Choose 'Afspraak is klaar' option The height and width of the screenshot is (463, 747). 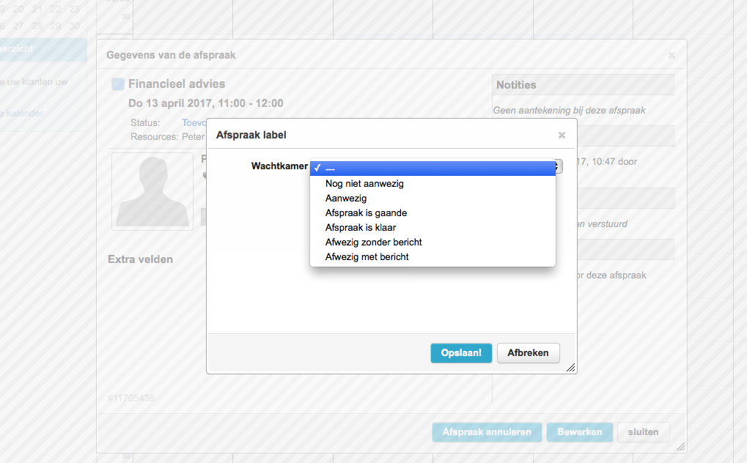click(361, 228)
